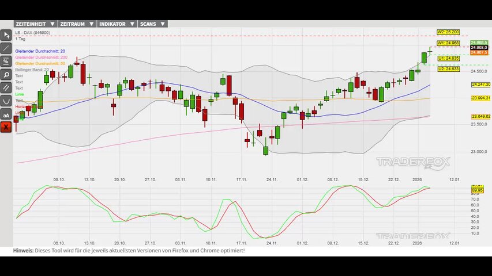Select the arc curve drawing tool
The width and height of the screenshot is (492, 276).
[6, 101]
